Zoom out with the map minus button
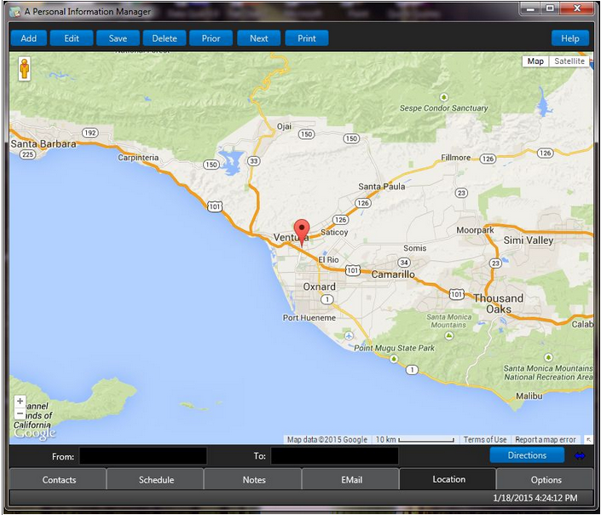Image resolution: width=601 pixels, height=515 pixels. pos(20,414)
